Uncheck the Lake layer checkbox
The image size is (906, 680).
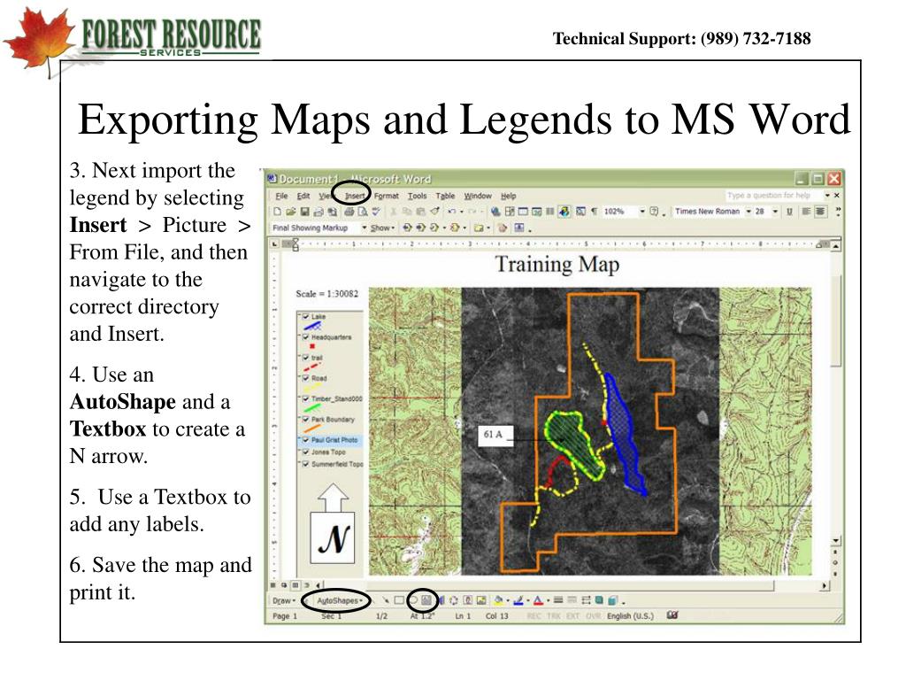306,316
